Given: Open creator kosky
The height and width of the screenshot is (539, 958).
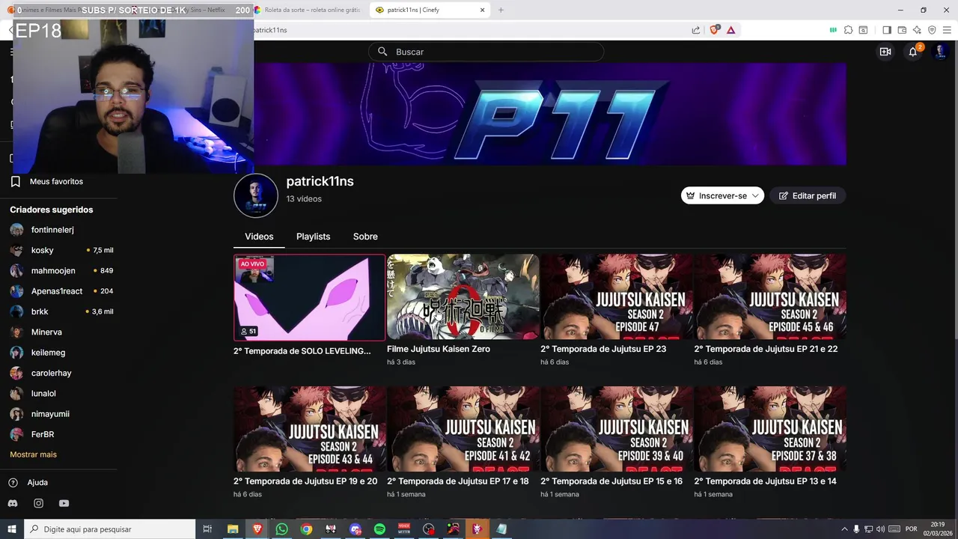Looking at the screenshot, I should pos(42,250).
